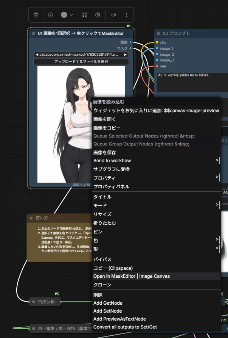Choose コピー (Clipspace) menu entry

click(x=157, y=268)
